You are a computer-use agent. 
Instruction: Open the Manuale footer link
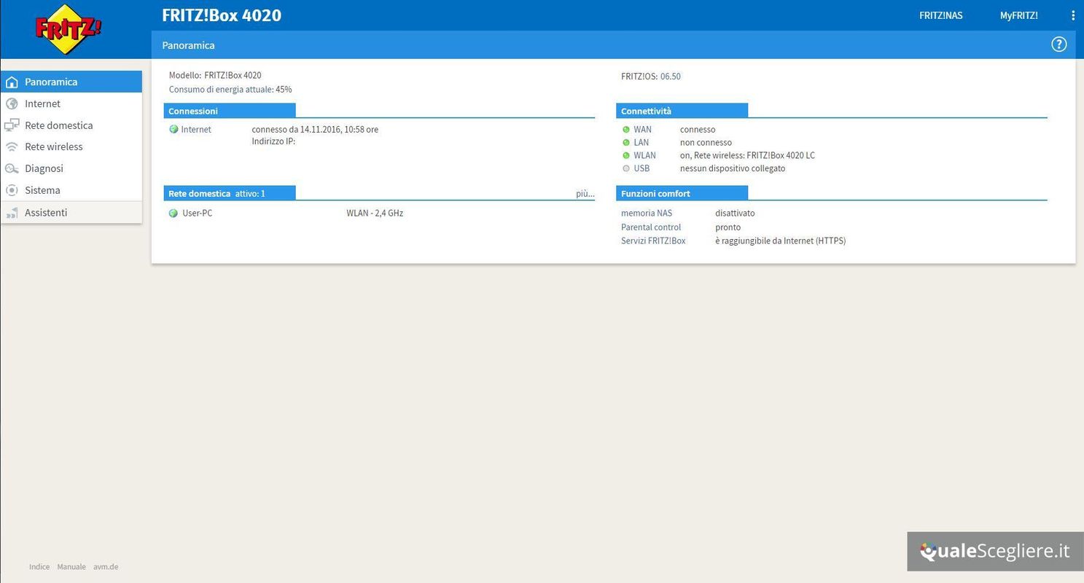[x=71, y=567]
